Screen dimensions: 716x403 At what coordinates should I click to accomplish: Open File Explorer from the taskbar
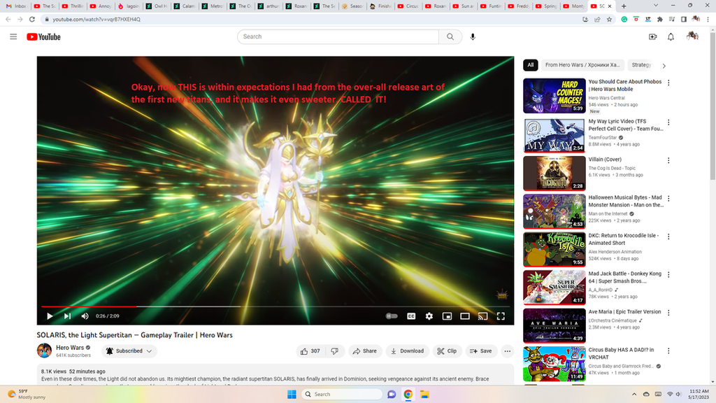(424, 394)
